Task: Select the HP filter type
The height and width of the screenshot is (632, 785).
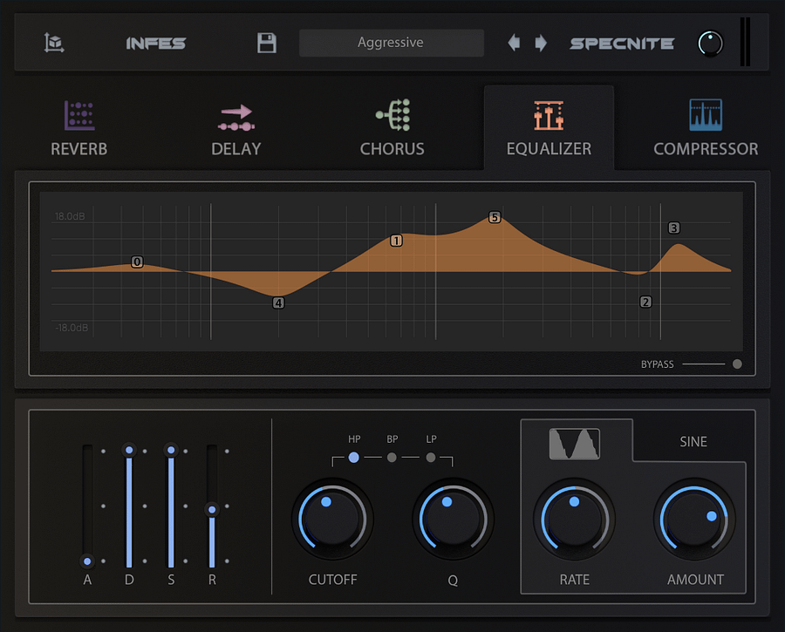Action: 353,457
